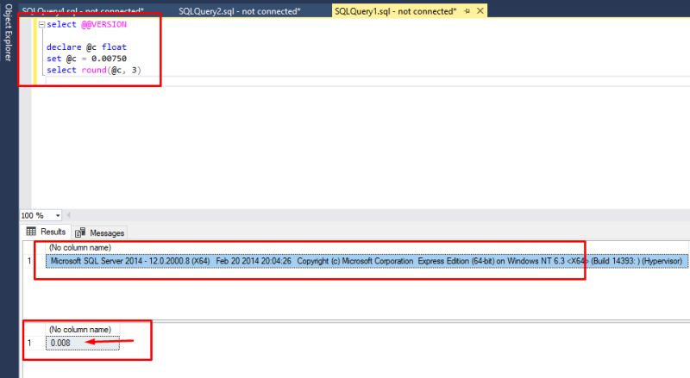The image size is (690, 378).
Task: Close the SQLQuery1.sql tab
Action: pos(480,10)
